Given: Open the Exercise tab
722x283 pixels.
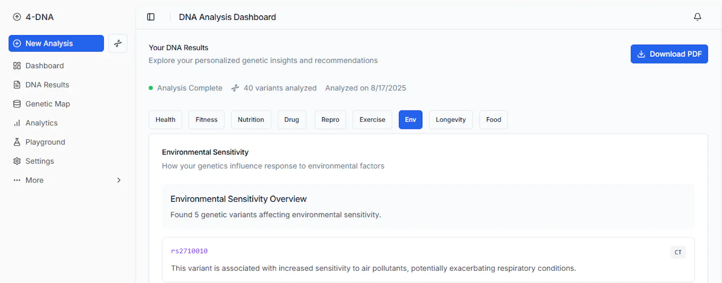Looking at the screenshot, I should pyautogui.click(x=372, y=120).
